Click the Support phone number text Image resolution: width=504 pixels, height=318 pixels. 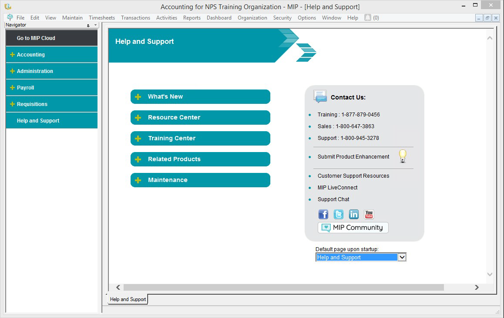point(348,138)
